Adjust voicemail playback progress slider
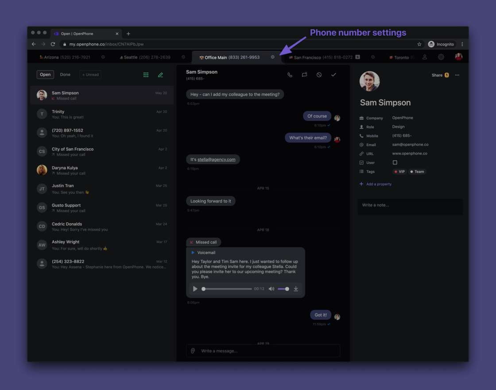 pos(227,289)
